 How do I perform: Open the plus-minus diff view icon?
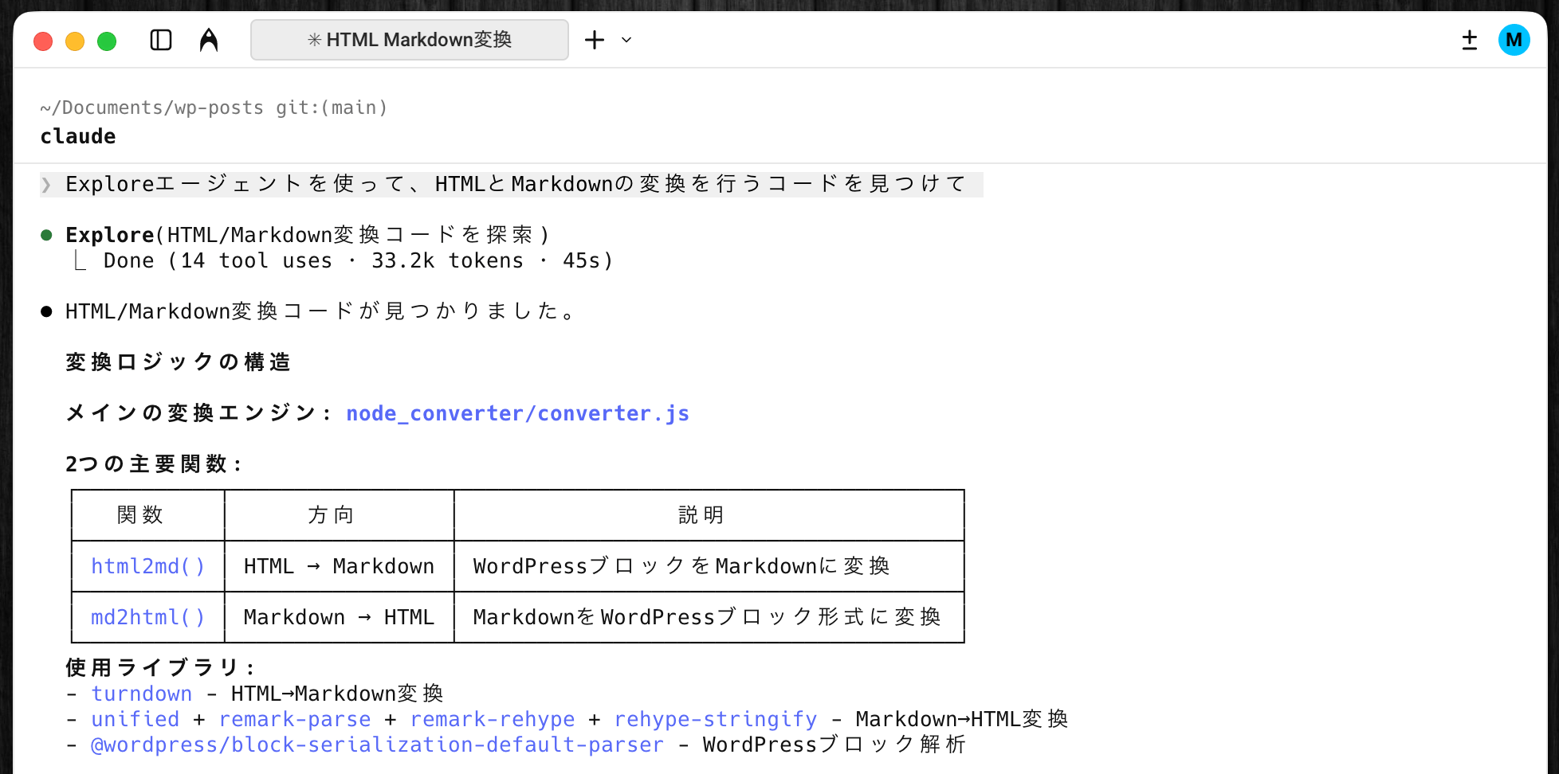click(x=1470, y=40)
